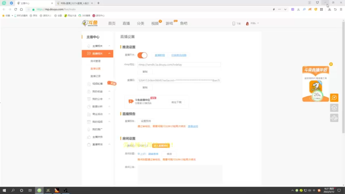Open the 视频 nav item

point(155,23)
